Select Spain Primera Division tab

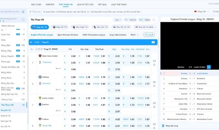(68, 35)
